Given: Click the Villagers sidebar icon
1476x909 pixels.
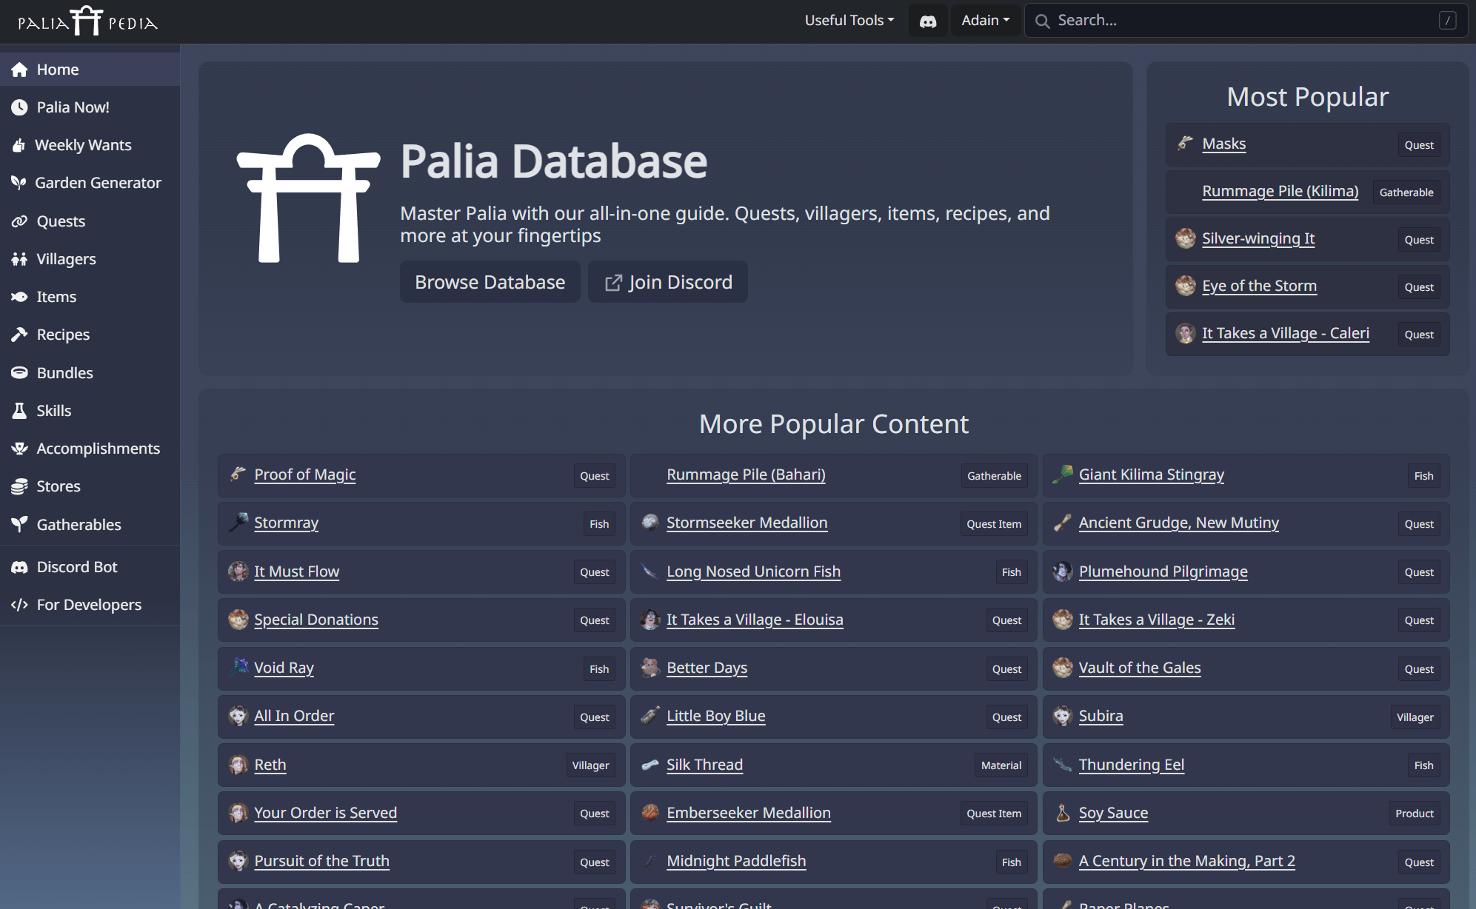Looking at the screenshot, I should [19, 258].
